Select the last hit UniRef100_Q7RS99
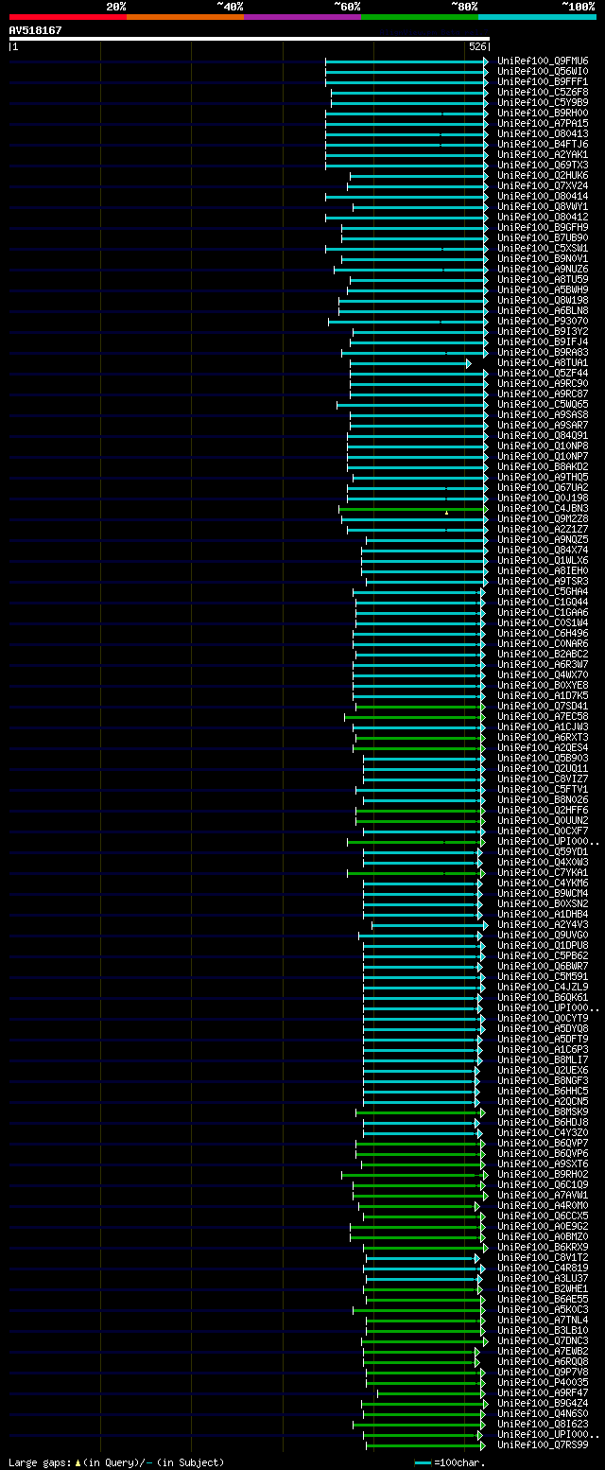This screenshot has width=605, height=1470. click(543, 1445)
